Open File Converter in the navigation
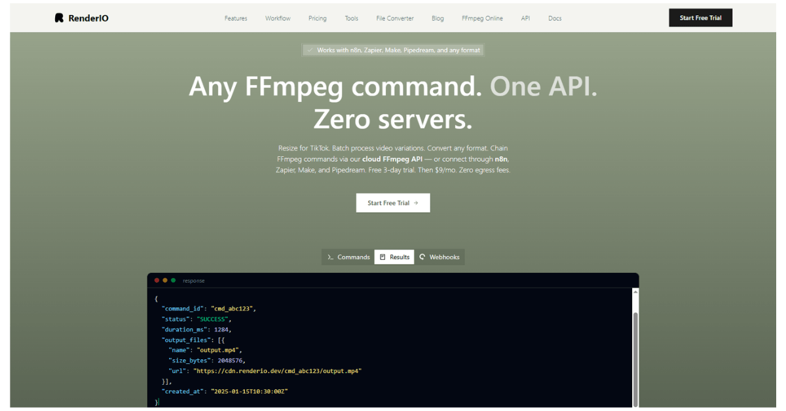 click(395, 18)
